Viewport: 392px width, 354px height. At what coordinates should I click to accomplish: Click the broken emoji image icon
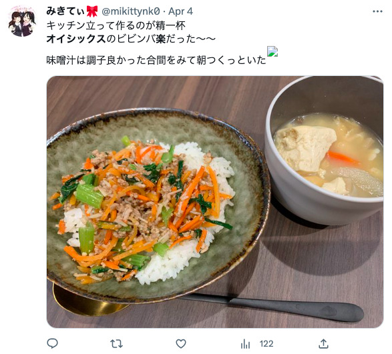click(x=272, y=51)
